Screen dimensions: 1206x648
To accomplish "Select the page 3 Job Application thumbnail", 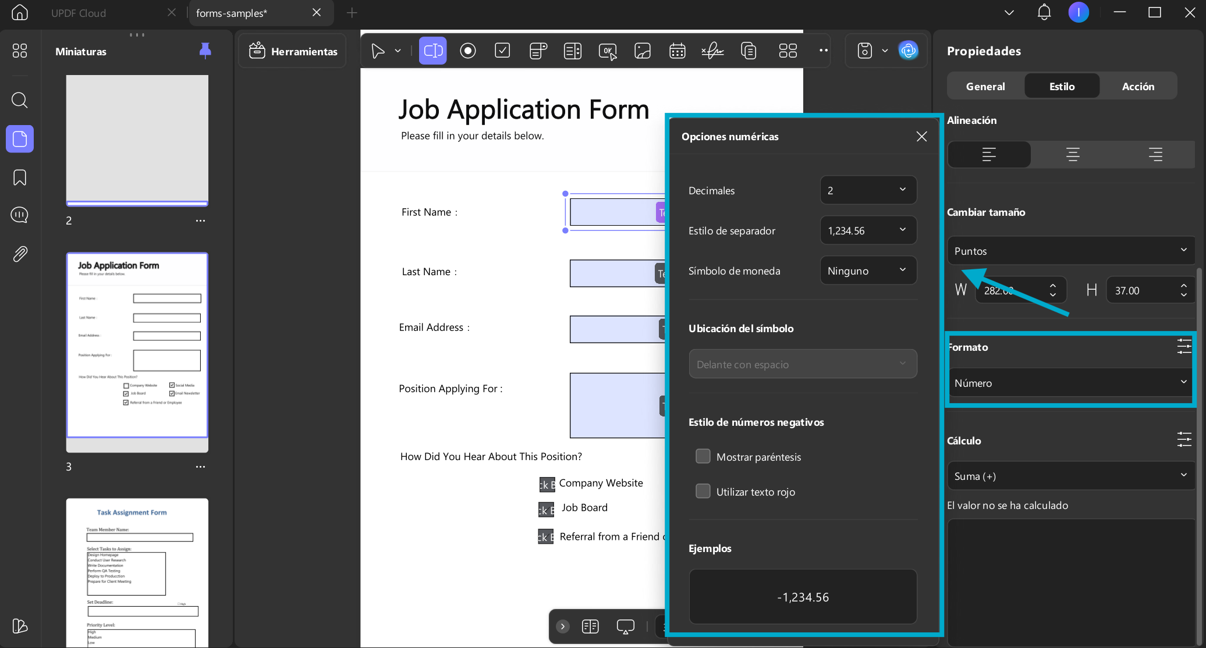I will click(x=137, y=345).
